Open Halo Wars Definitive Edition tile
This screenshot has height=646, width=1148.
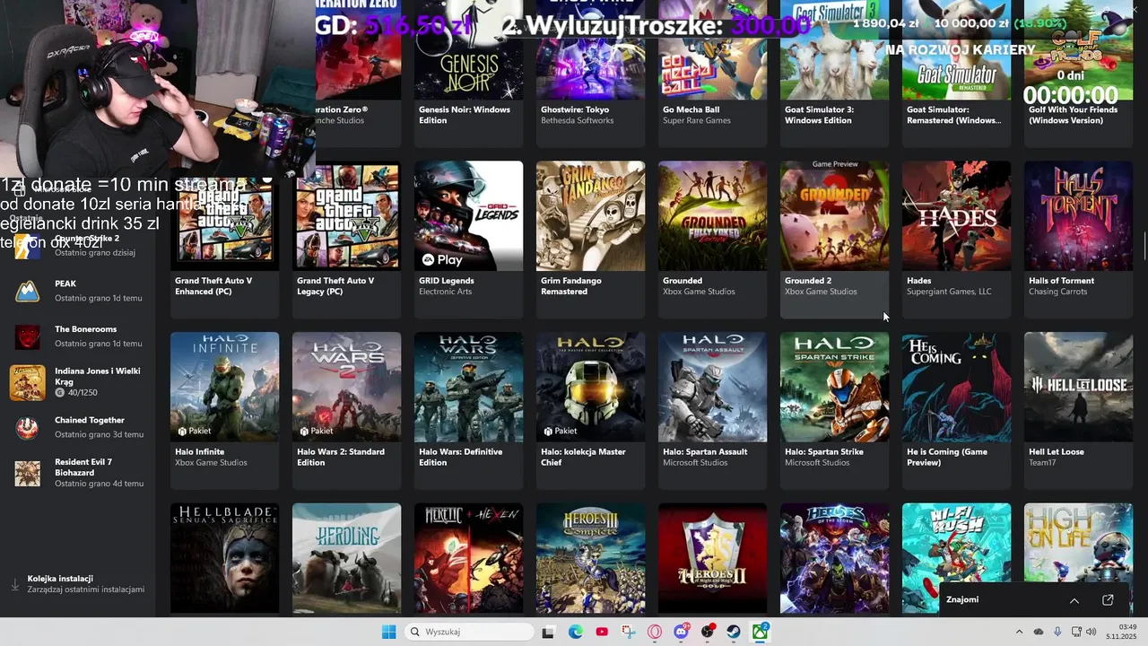[468, 410]
